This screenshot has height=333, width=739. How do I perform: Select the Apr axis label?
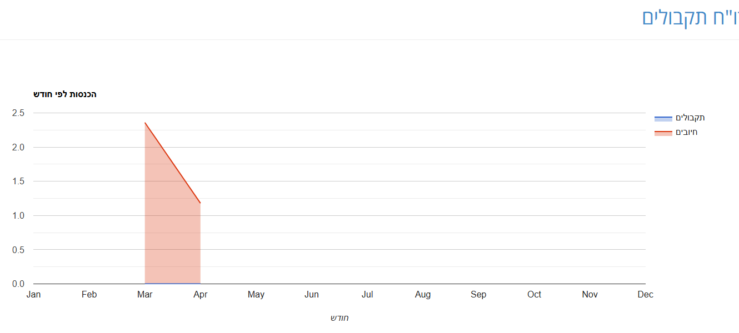pyautogui.click(x=201, y=295)
